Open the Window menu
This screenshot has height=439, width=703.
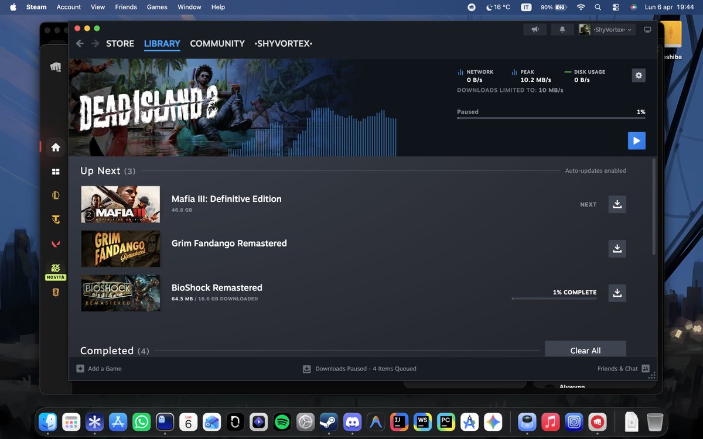pos(189,7)
